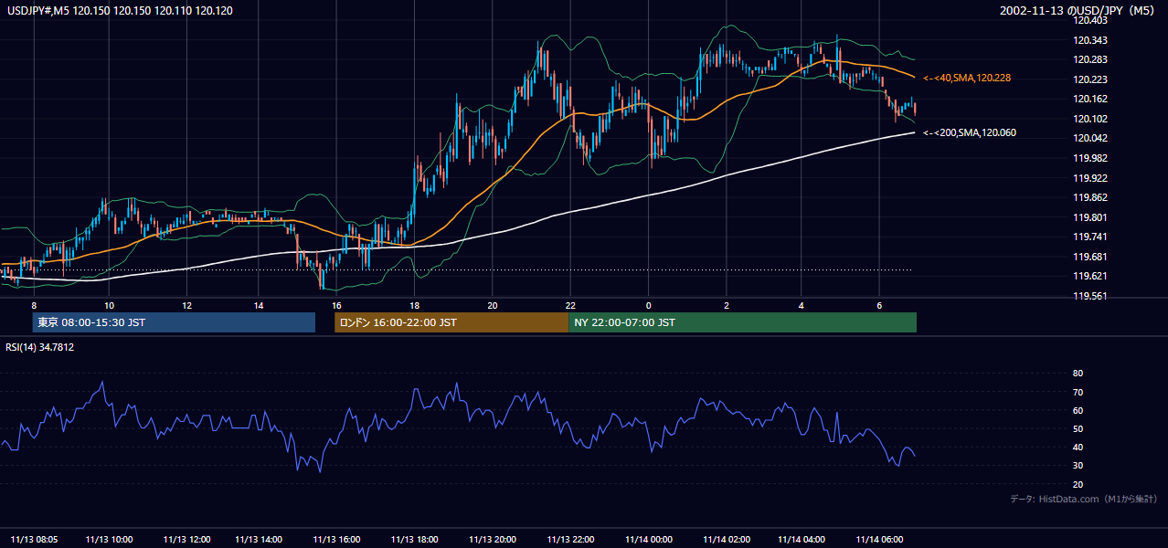Click hour tick 6 under price chart
The height and width of the screenshot is (548, 1168).
[x=879, y=305]
